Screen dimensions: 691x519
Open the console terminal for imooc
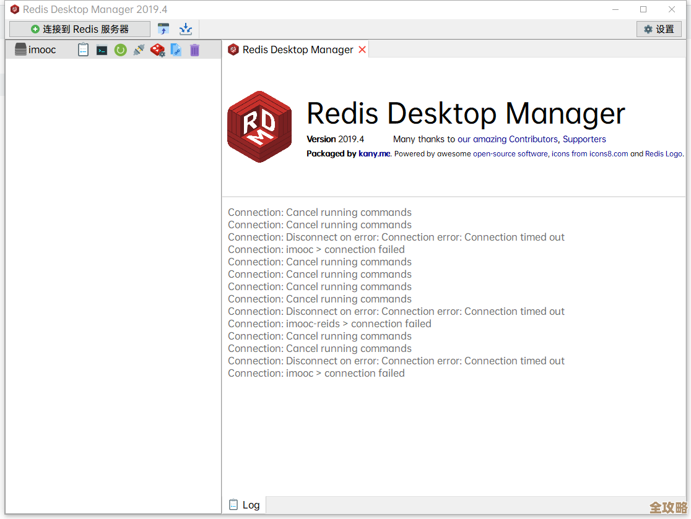click(102, 50)
